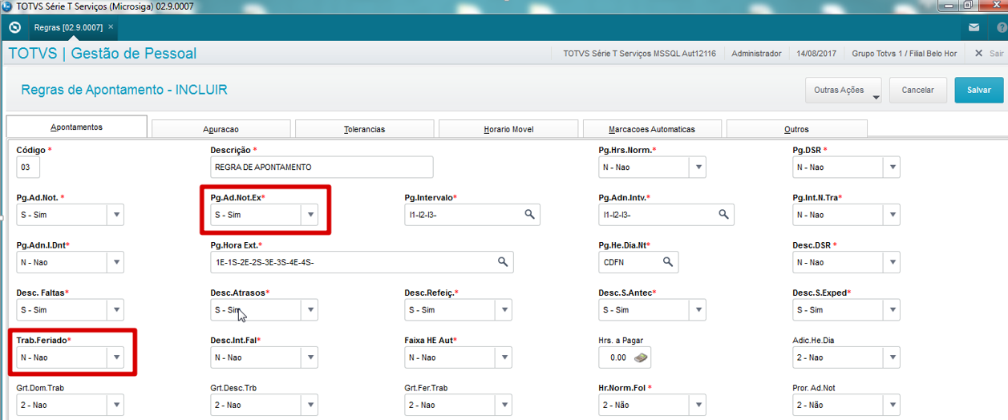Switch to the Apontamentos tab
This screenshot has width=1008, height=420.
(77, 127)
